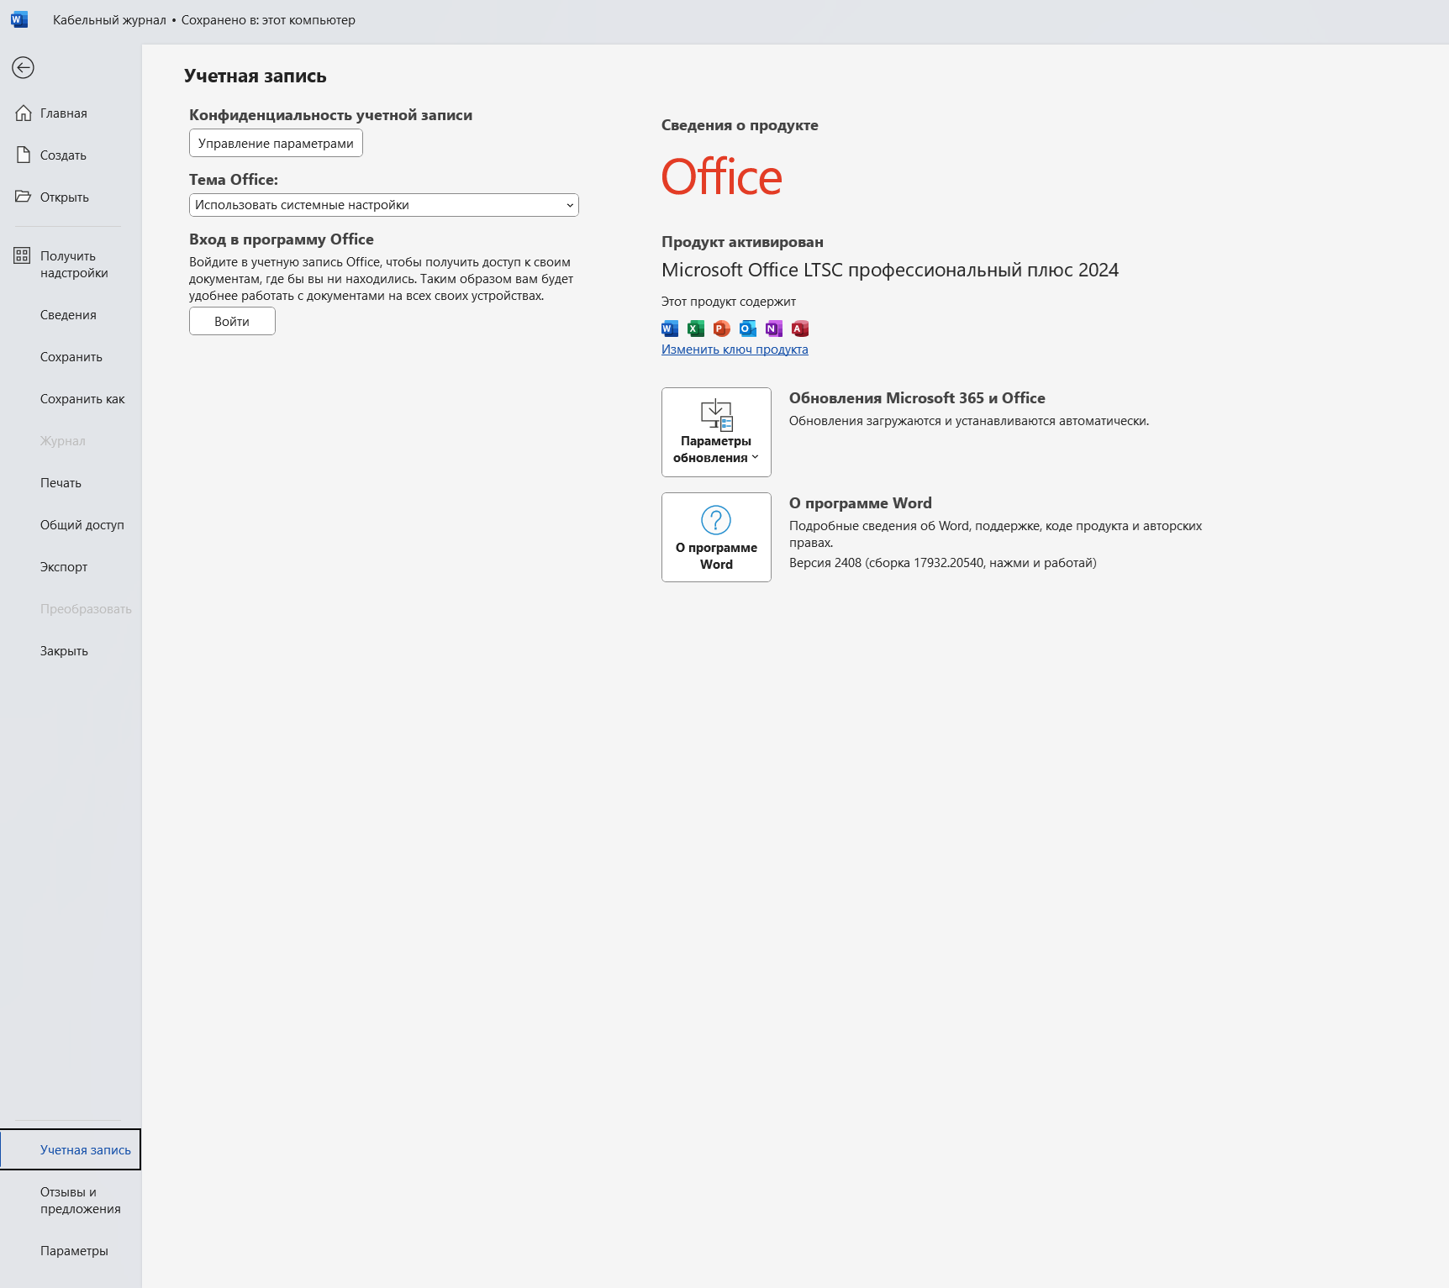Viewport: 1449px width, 1288px height.
Task: Click the Excel app icon in product list
Action: (x=696, y=329)
